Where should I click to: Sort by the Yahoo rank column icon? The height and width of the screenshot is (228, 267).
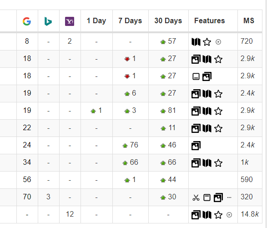pos(70,21)
